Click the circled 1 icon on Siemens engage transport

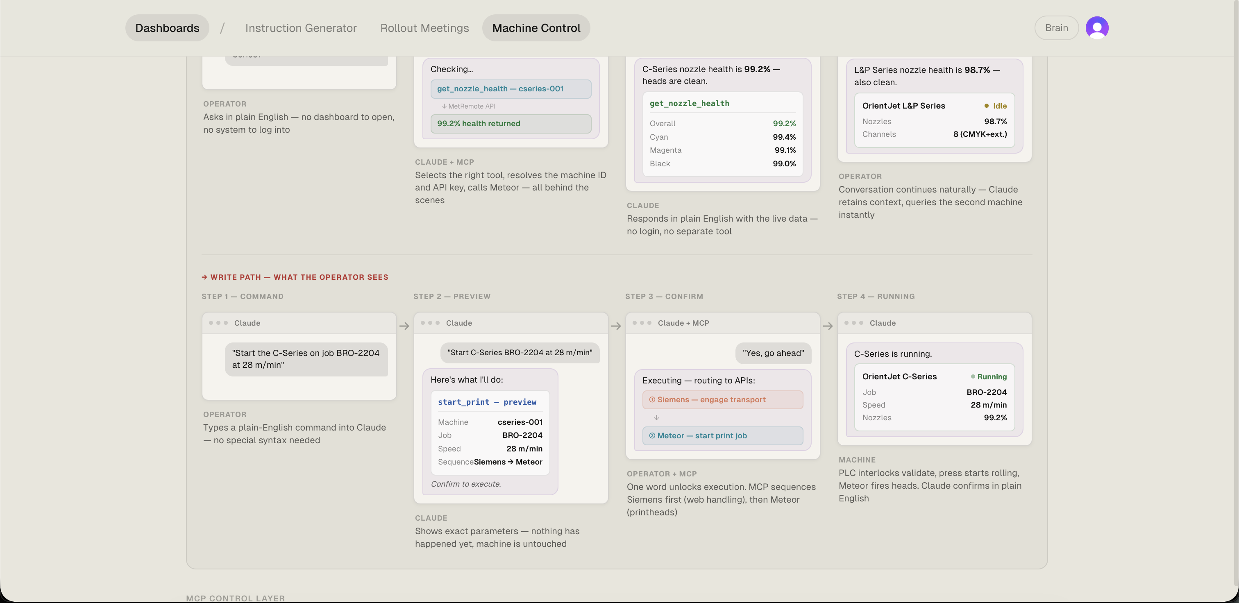point(652,399)
